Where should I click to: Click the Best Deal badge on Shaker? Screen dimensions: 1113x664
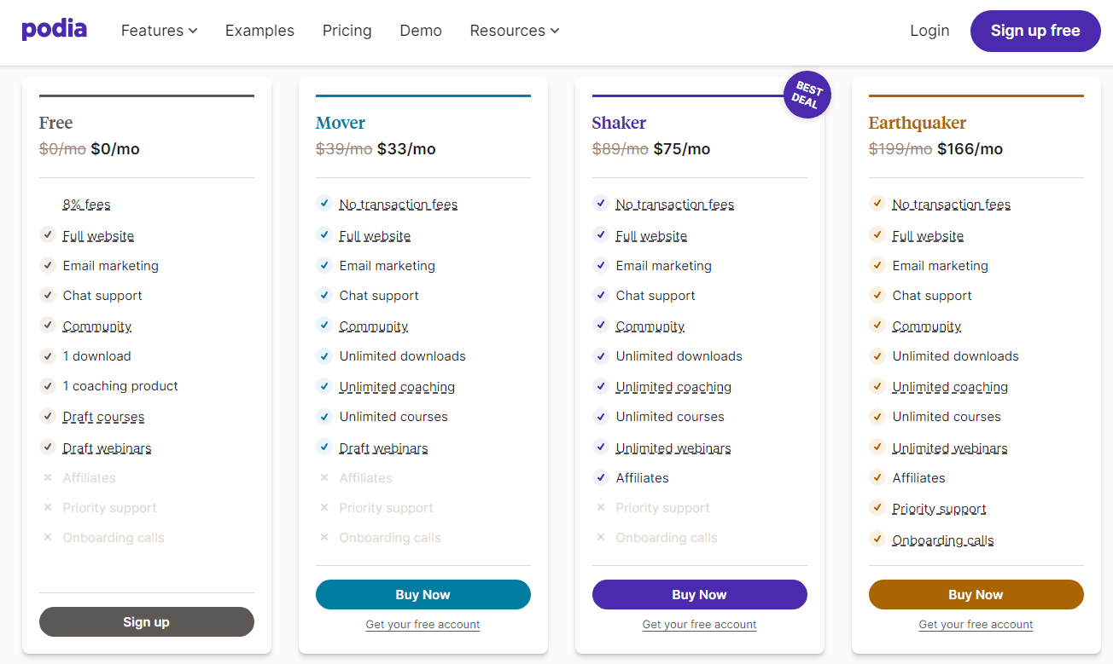(807, 95)
